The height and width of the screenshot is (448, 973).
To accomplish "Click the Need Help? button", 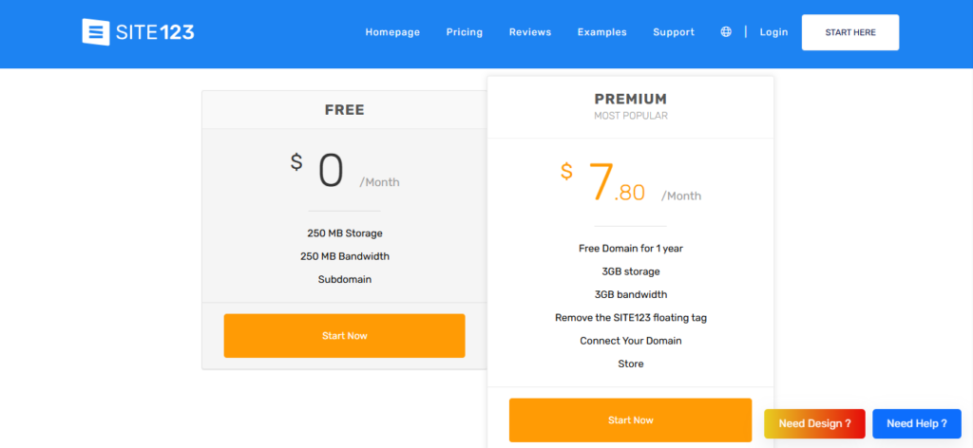I will tap(917, 423).
